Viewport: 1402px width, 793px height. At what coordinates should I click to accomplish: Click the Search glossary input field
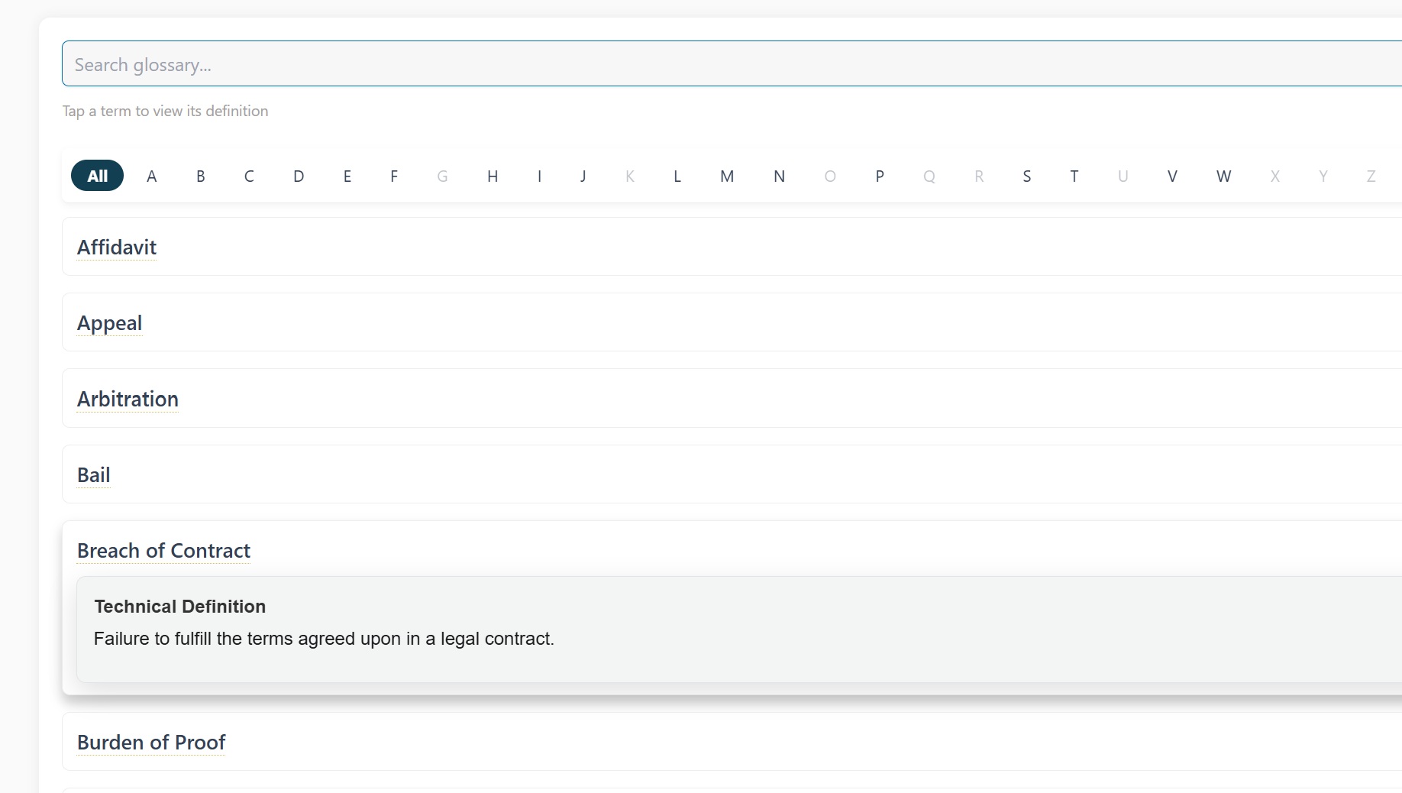tap(732, 64)
